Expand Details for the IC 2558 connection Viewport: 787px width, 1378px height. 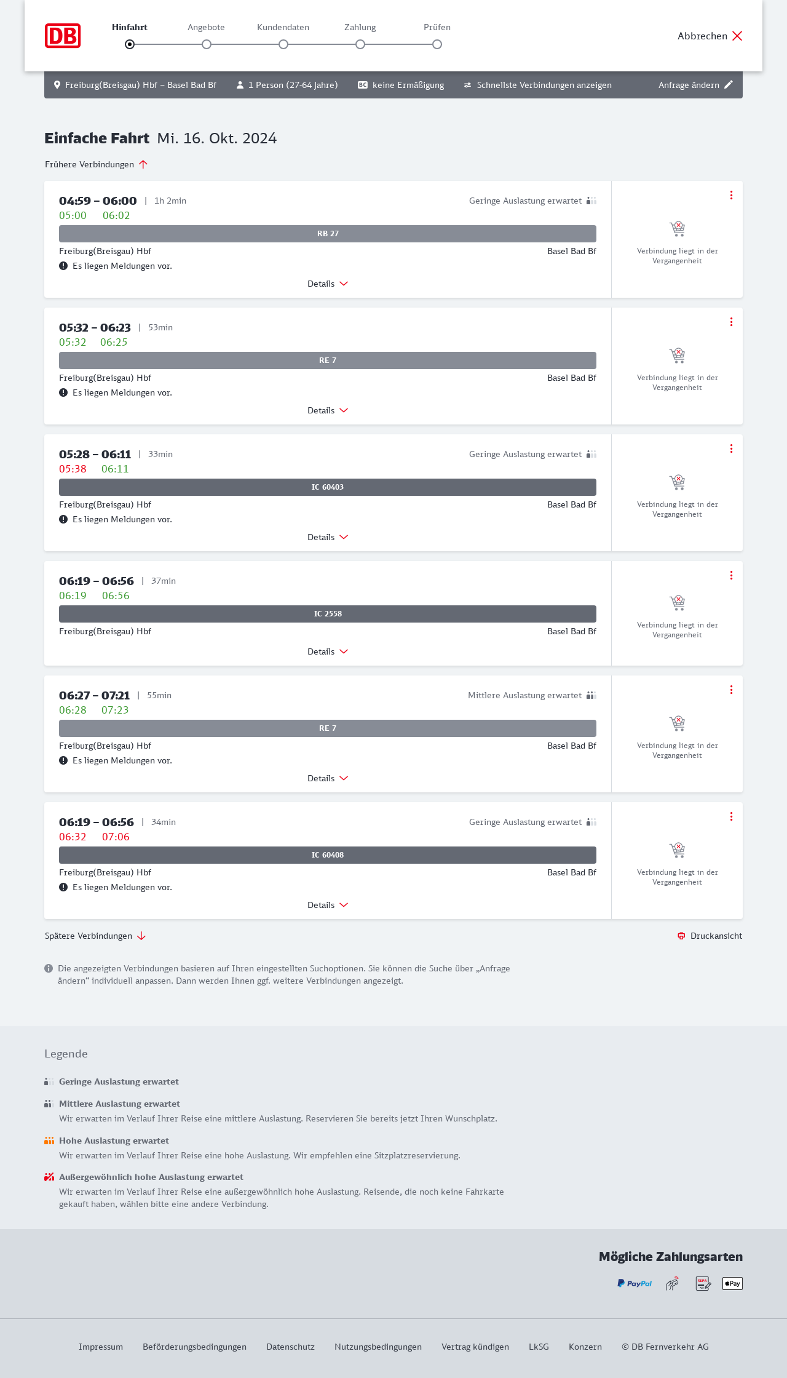coord(328,651)
